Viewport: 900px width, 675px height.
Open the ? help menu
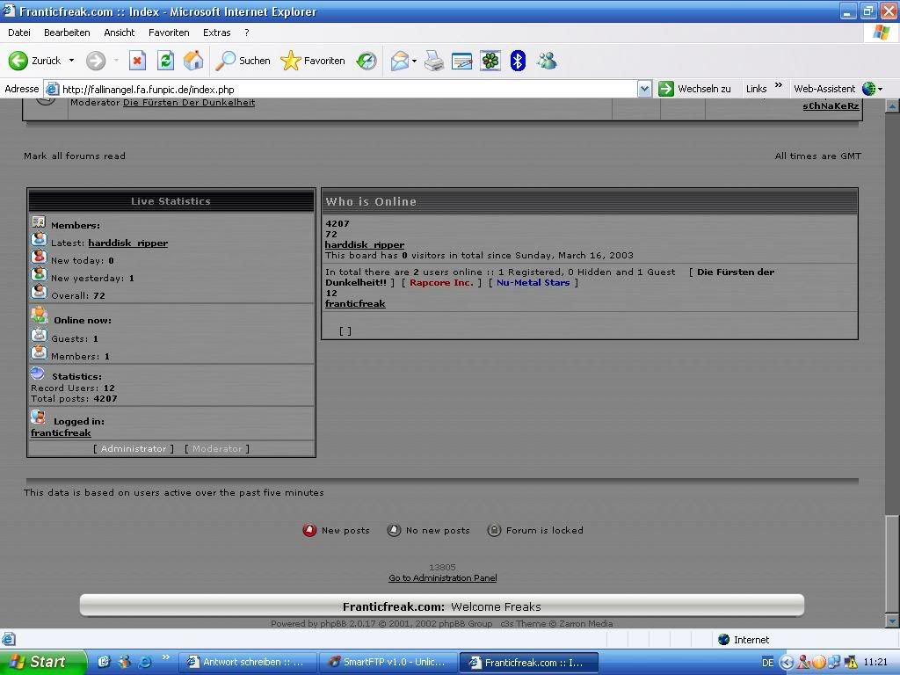[x=247, y=33]
